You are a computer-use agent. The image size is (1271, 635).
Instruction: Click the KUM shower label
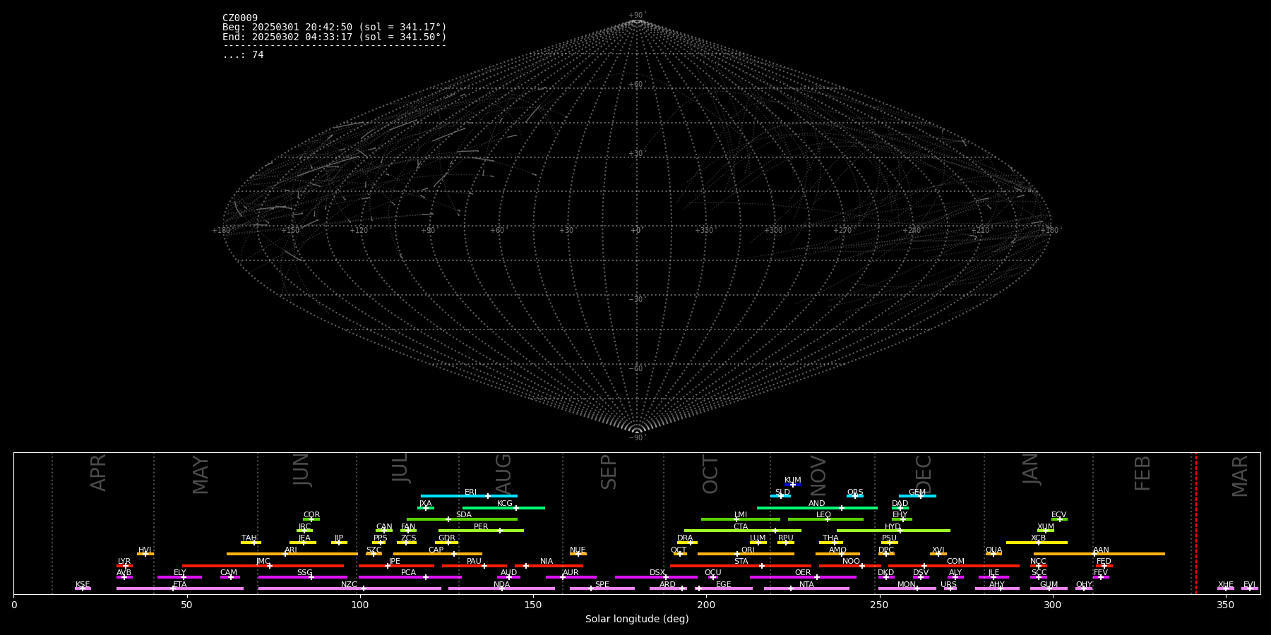(793, 480)
